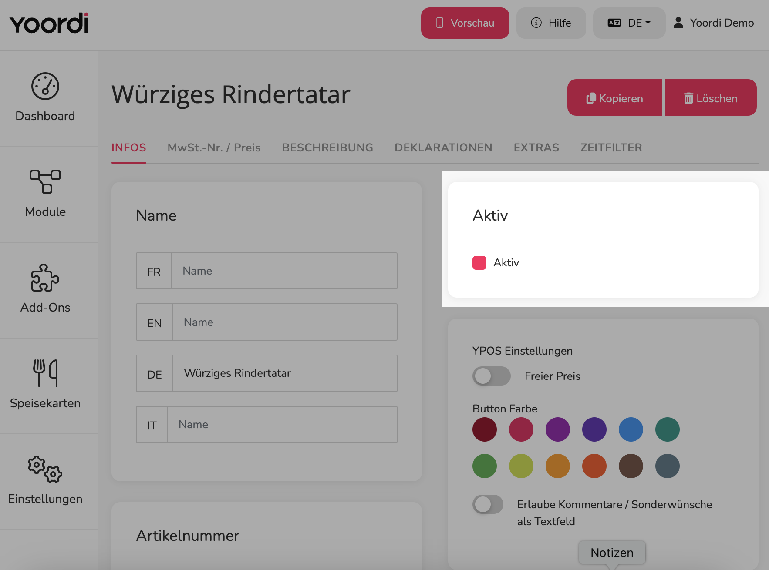Switch to the EXTRAS tab
Screen dimensions: 769x570
click(536, 148)
